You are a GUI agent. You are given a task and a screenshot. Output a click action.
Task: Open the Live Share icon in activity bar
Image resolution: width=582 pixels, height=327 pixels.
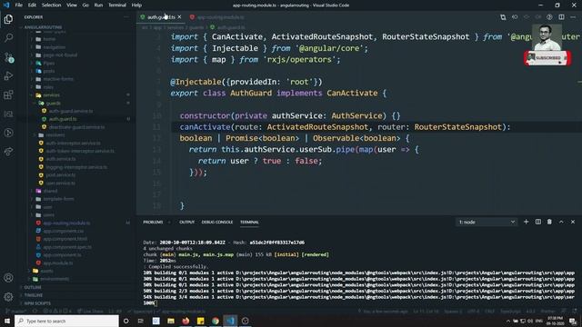pos(8,152)
